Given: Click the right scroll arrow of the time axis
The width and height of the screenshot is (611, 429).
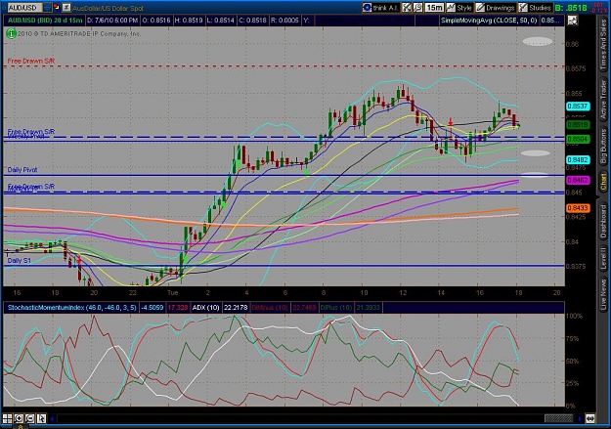Looking at the screenshot, I should [581, 419].
